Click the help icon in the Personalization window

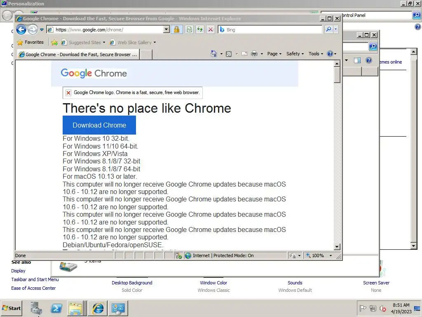[x=418, y=27]
